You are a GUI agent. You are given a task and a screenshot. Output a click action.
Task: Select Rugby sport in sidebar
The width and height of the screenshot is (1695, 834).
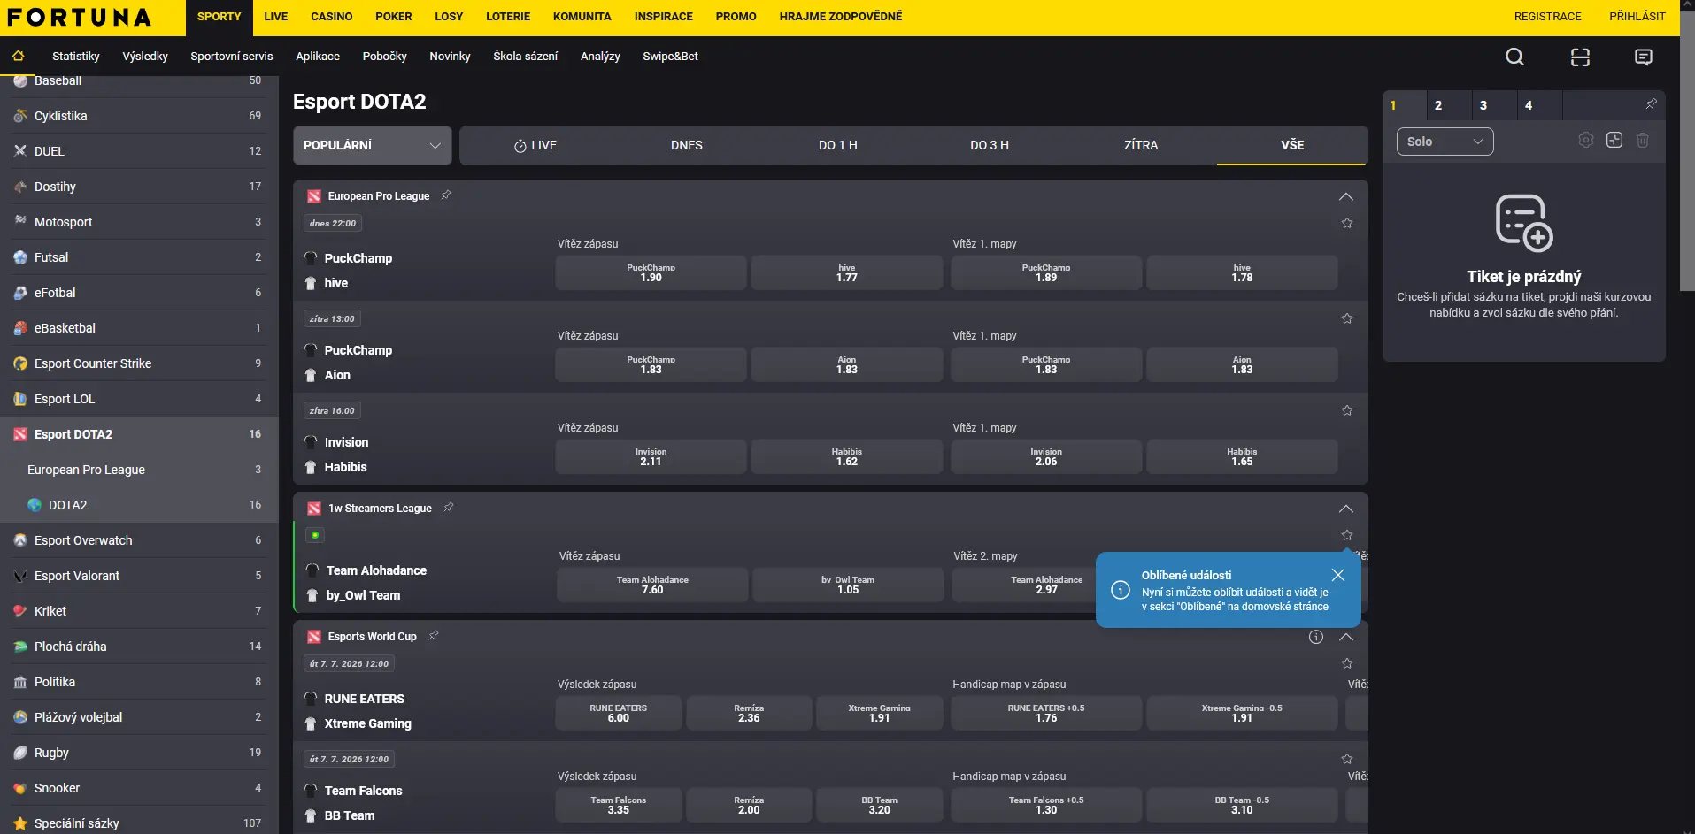pos(139,753)
